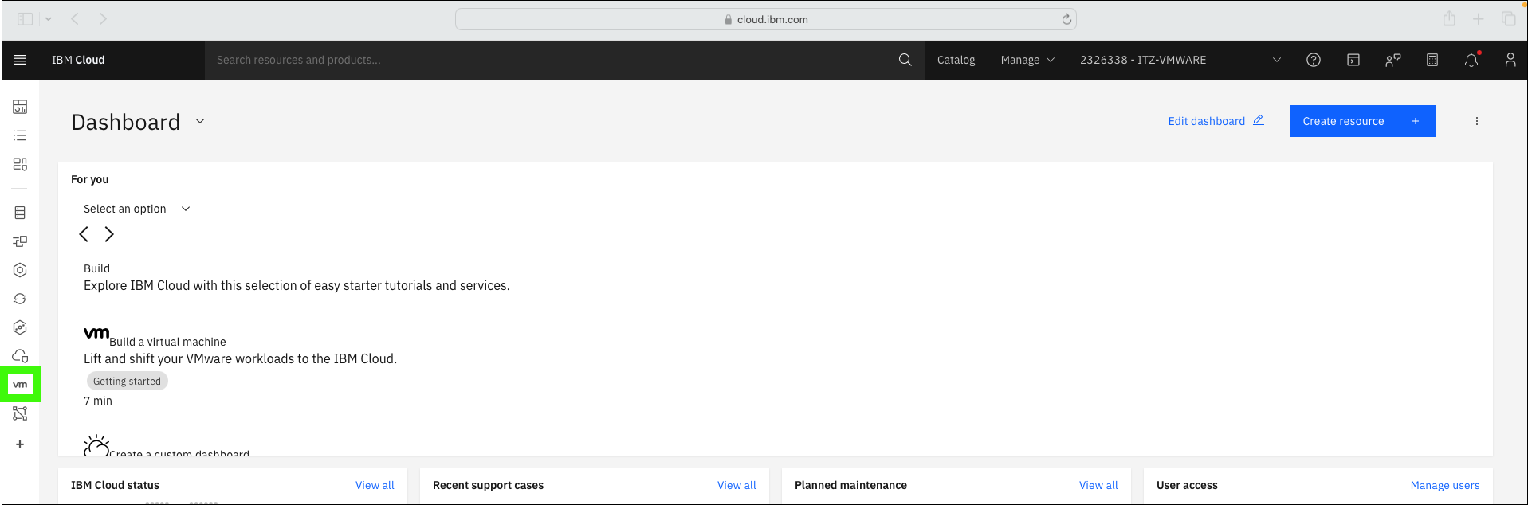Click the 'Getting started' tag
This screenshot has height=505, width=1528.
[x=127, y=382]
